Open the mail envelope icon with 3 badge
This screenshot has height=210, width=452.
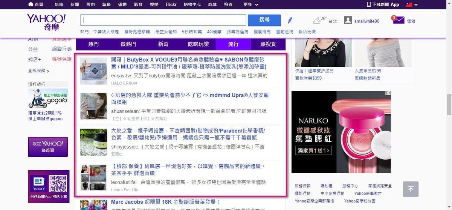pyautogui.click(x=398, y=20)
